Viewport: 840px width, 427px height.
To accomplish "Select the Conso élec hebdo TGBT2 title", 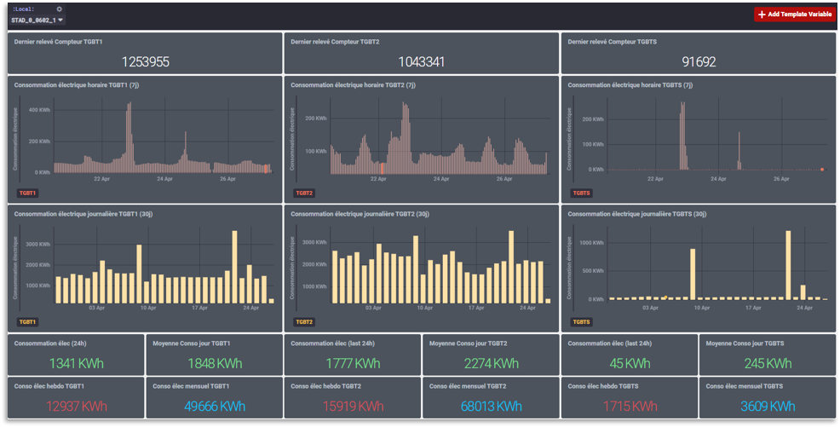I will click(x=325, y=386).
